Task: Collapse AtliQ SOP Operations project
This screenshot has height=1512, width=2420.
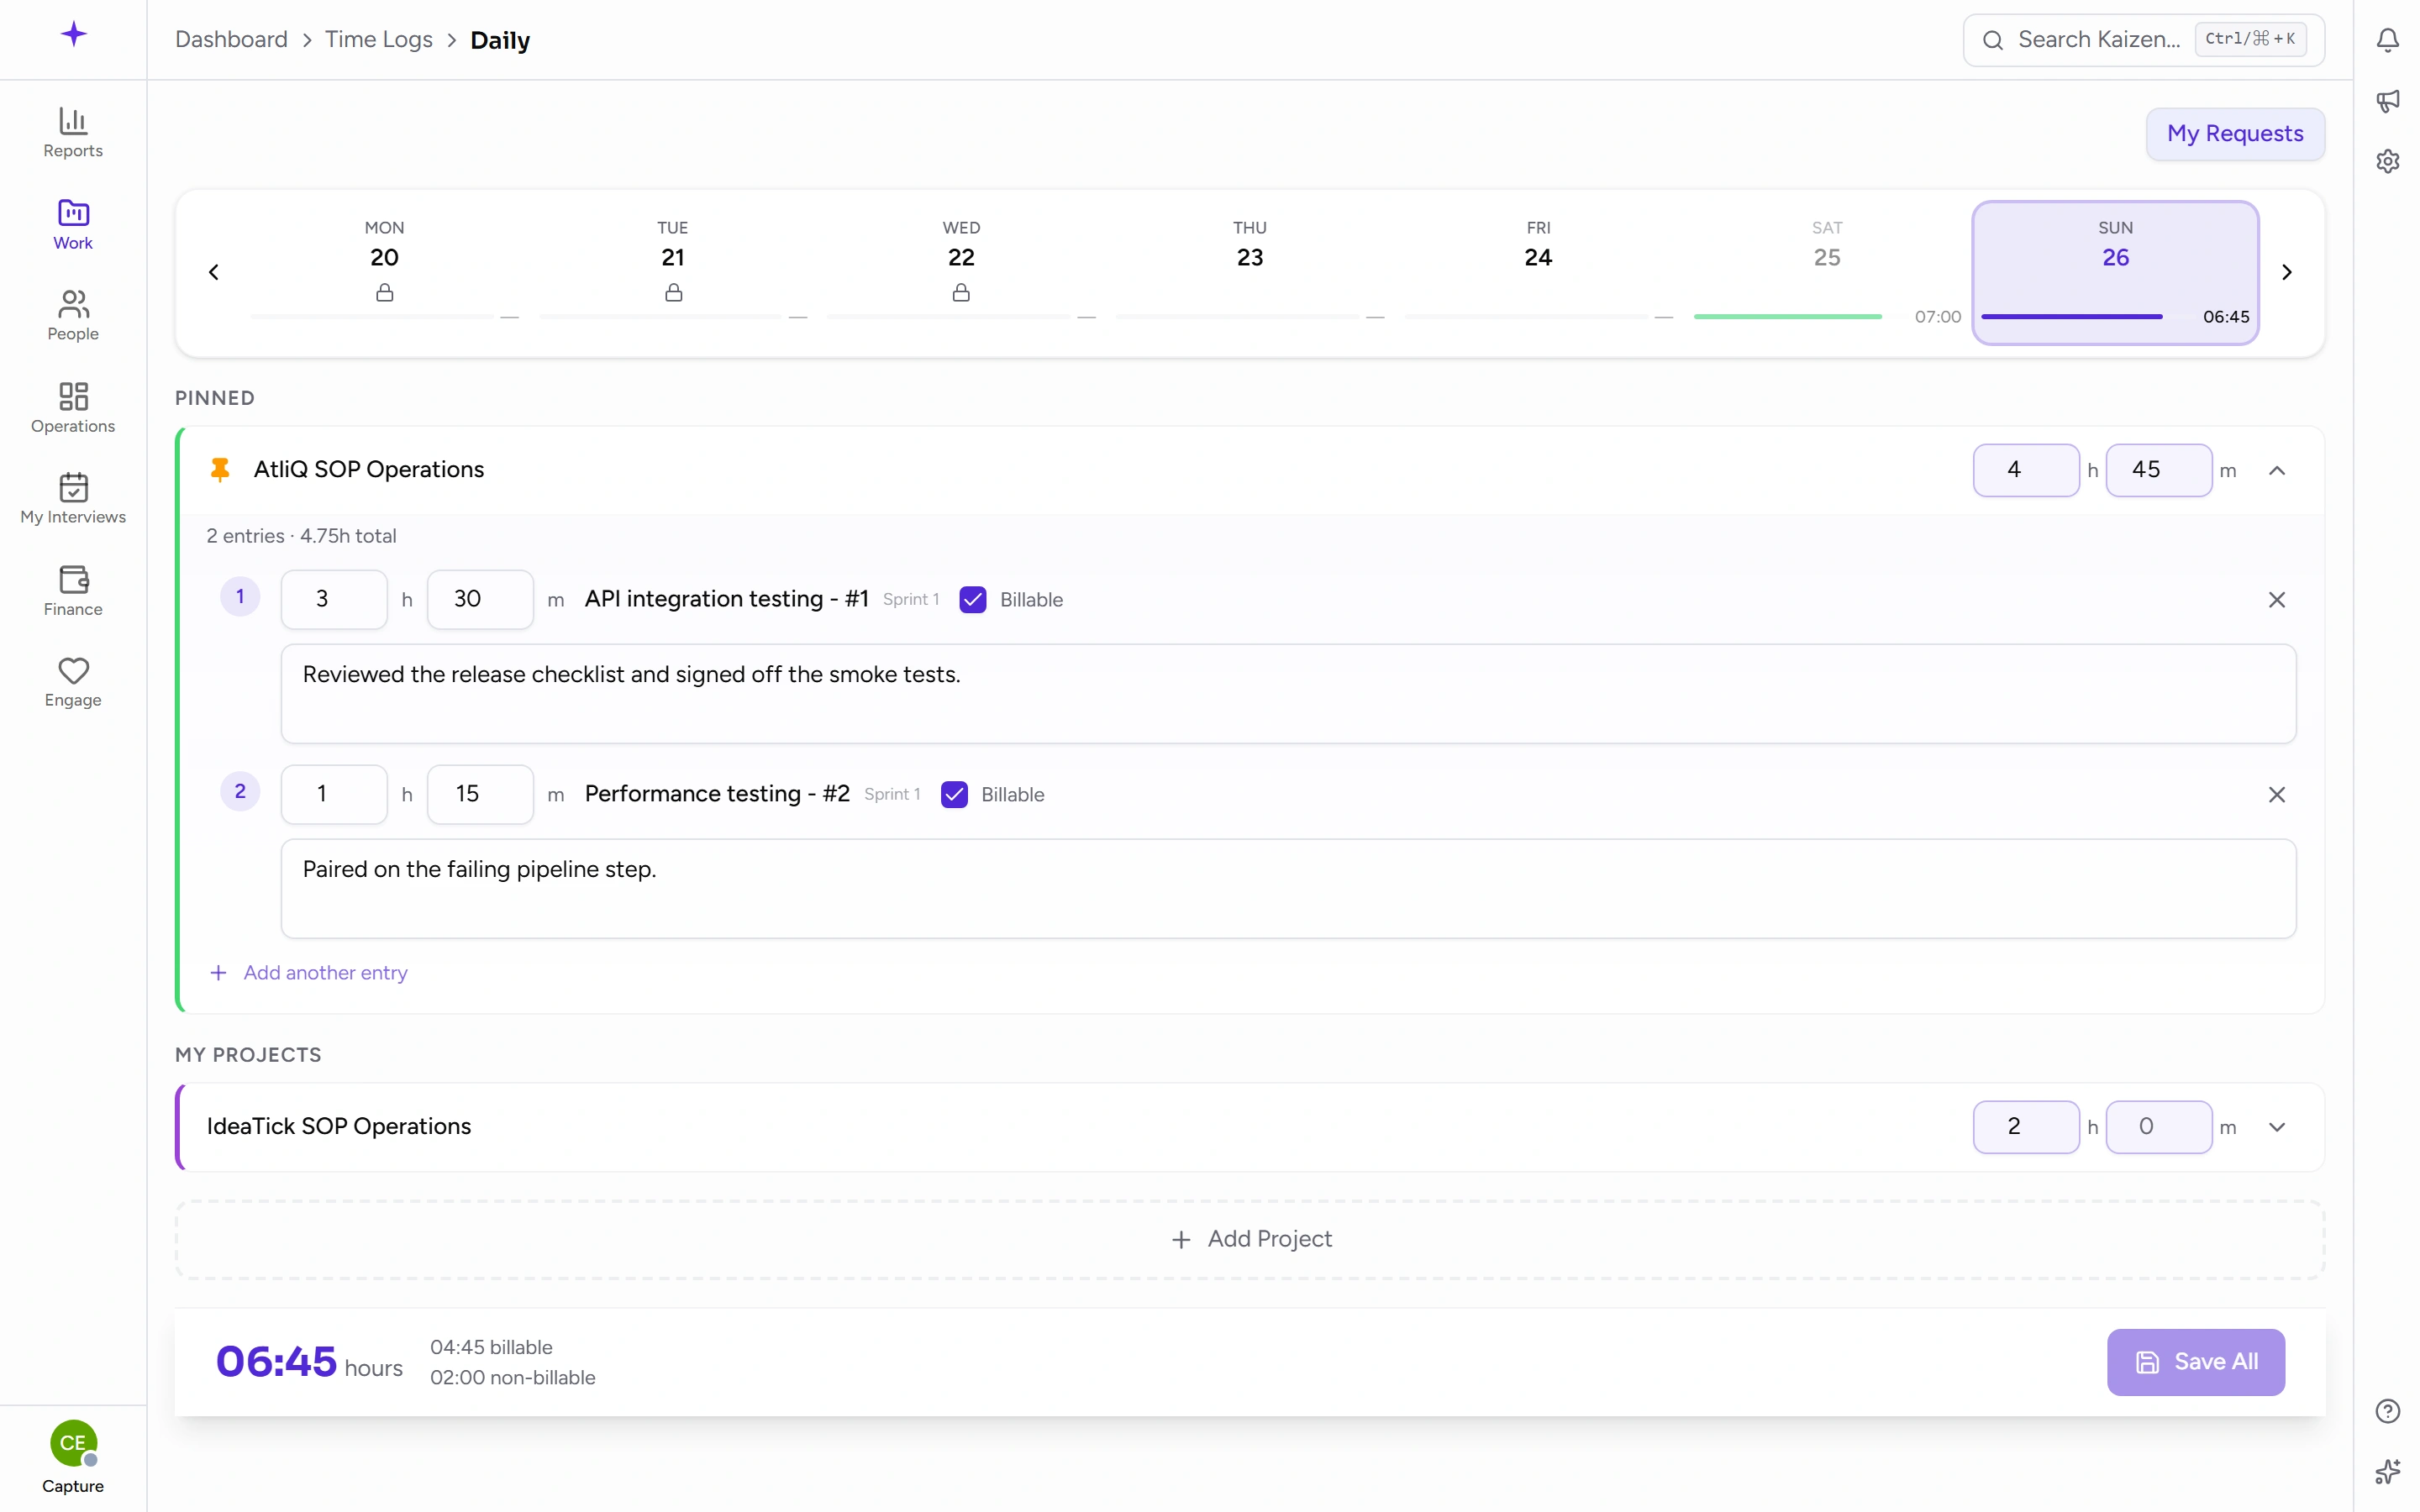Action: click(x=2276, y=471)
